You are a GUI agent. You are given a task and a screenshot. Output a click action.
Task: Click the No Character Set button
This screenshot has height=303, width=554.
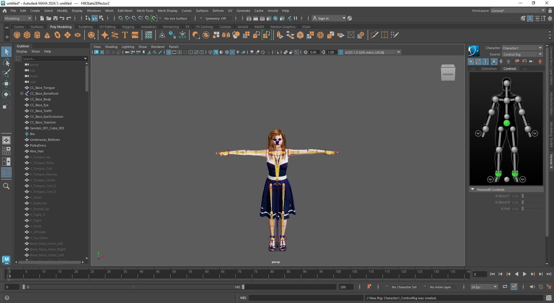[x=404, y=287]
